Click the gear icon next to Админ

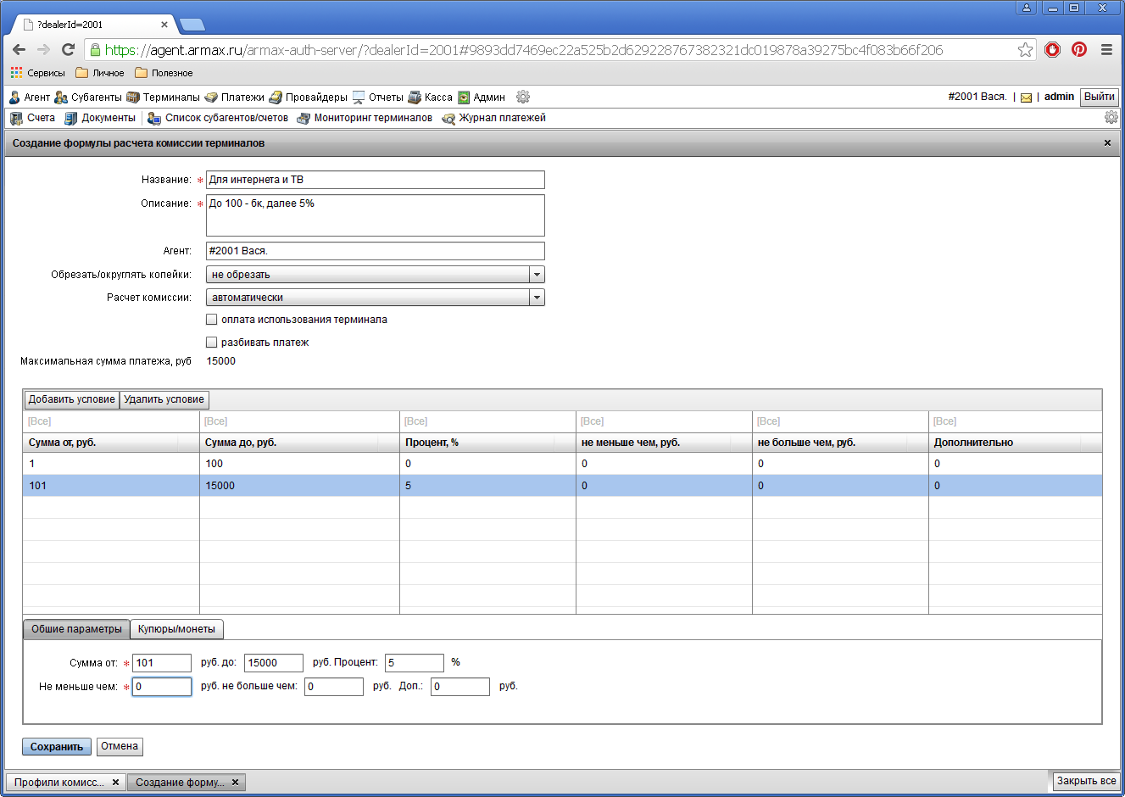point(523,97)
